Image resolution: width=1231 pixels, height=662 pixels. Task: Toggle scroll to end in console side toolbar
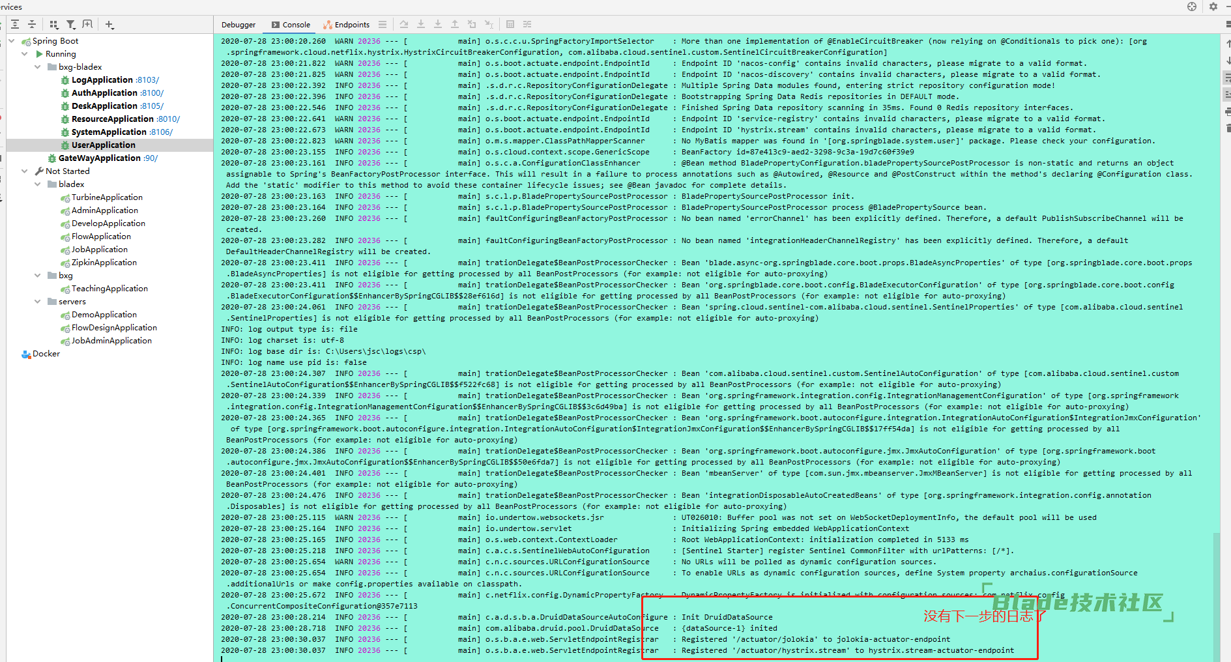point(1228,94)
